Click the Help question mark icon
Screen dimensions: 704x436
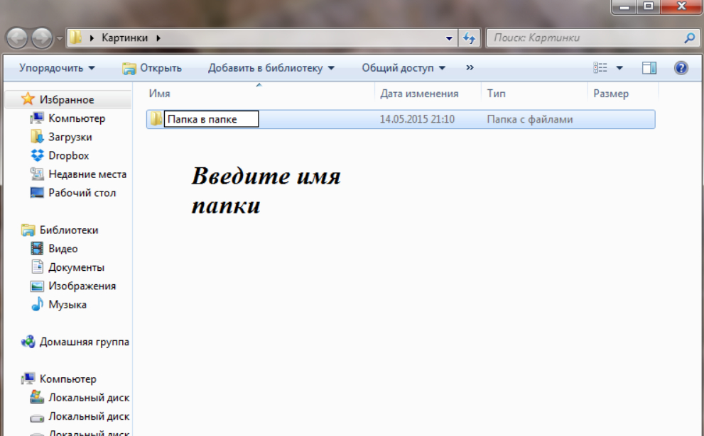coord(681,68)
